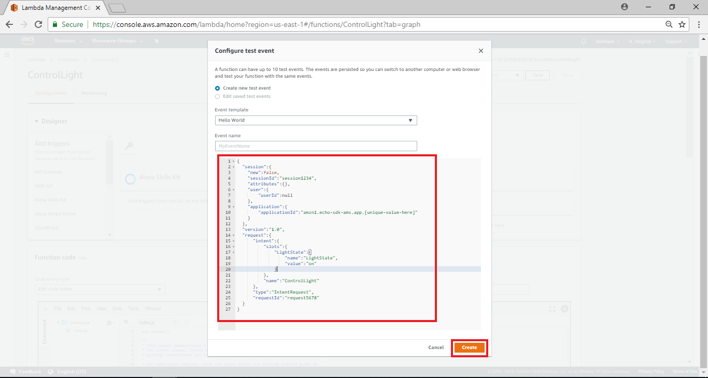Collapse the Designer section
The width and height of the screenshot is (708, 378).
[x=37, y=121]
